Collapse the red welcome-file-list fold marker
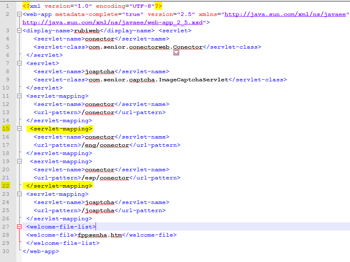This screenshot has width=350, height=262. pos(20,227)
